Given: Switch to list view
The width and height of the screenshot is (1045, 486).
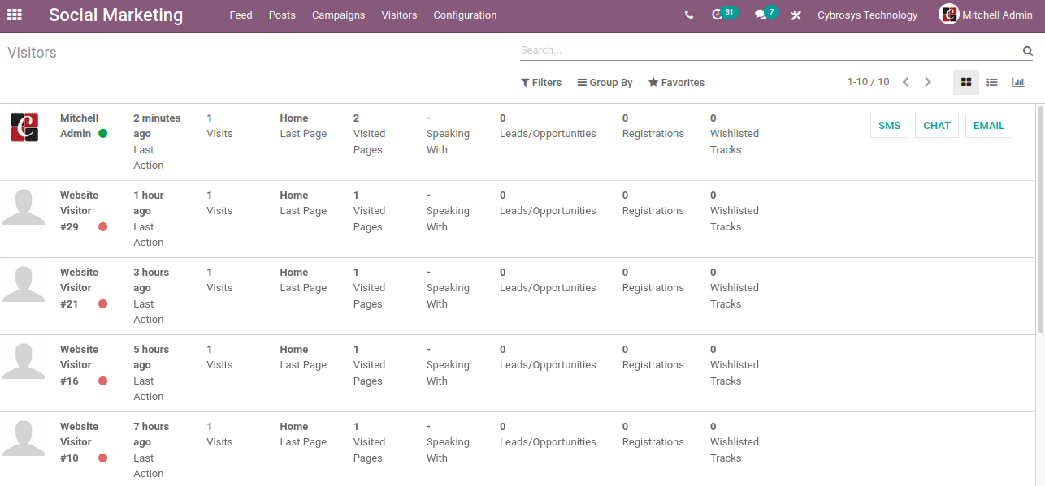Looking at the screenshot, I should tap(992, 82).
